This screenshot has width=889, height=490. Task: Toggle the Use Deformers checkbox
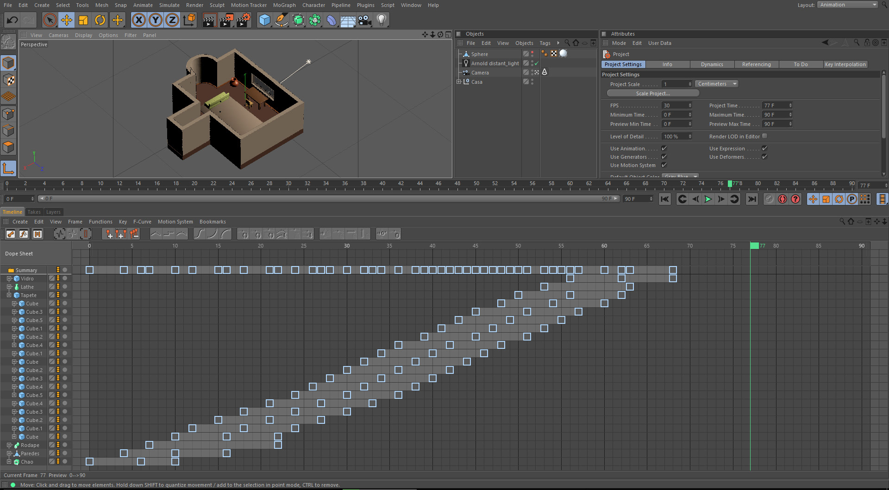tap(764, 157)
